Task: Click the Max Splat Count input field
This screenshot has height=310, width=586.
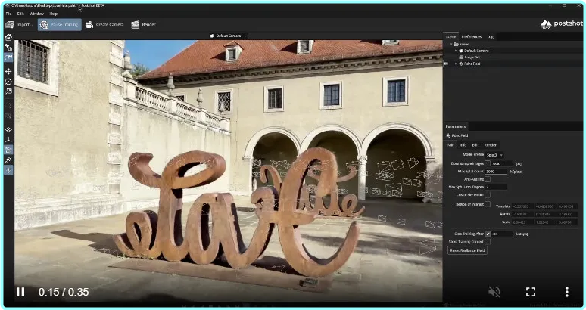Action: (497, 171)
